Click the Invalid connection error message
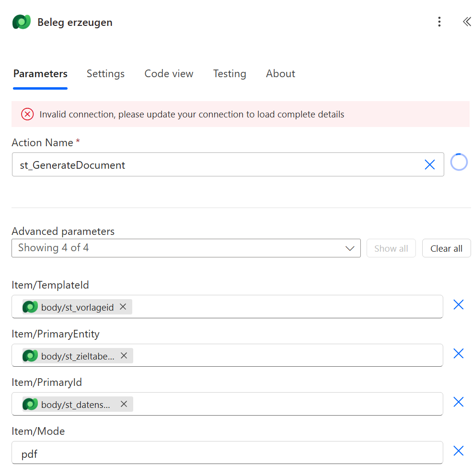This screenshot has height=476, width=472. [x=192, y=115]
